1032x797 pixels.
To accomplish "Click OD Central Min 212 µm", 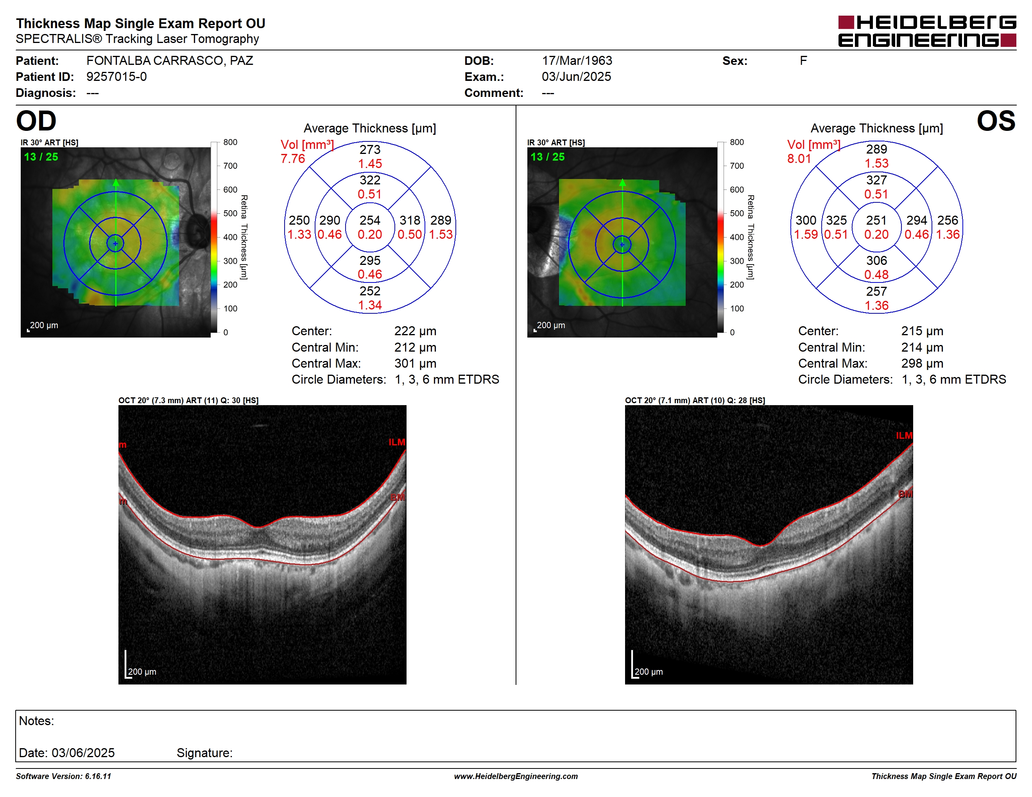I will tap(415, 347).
